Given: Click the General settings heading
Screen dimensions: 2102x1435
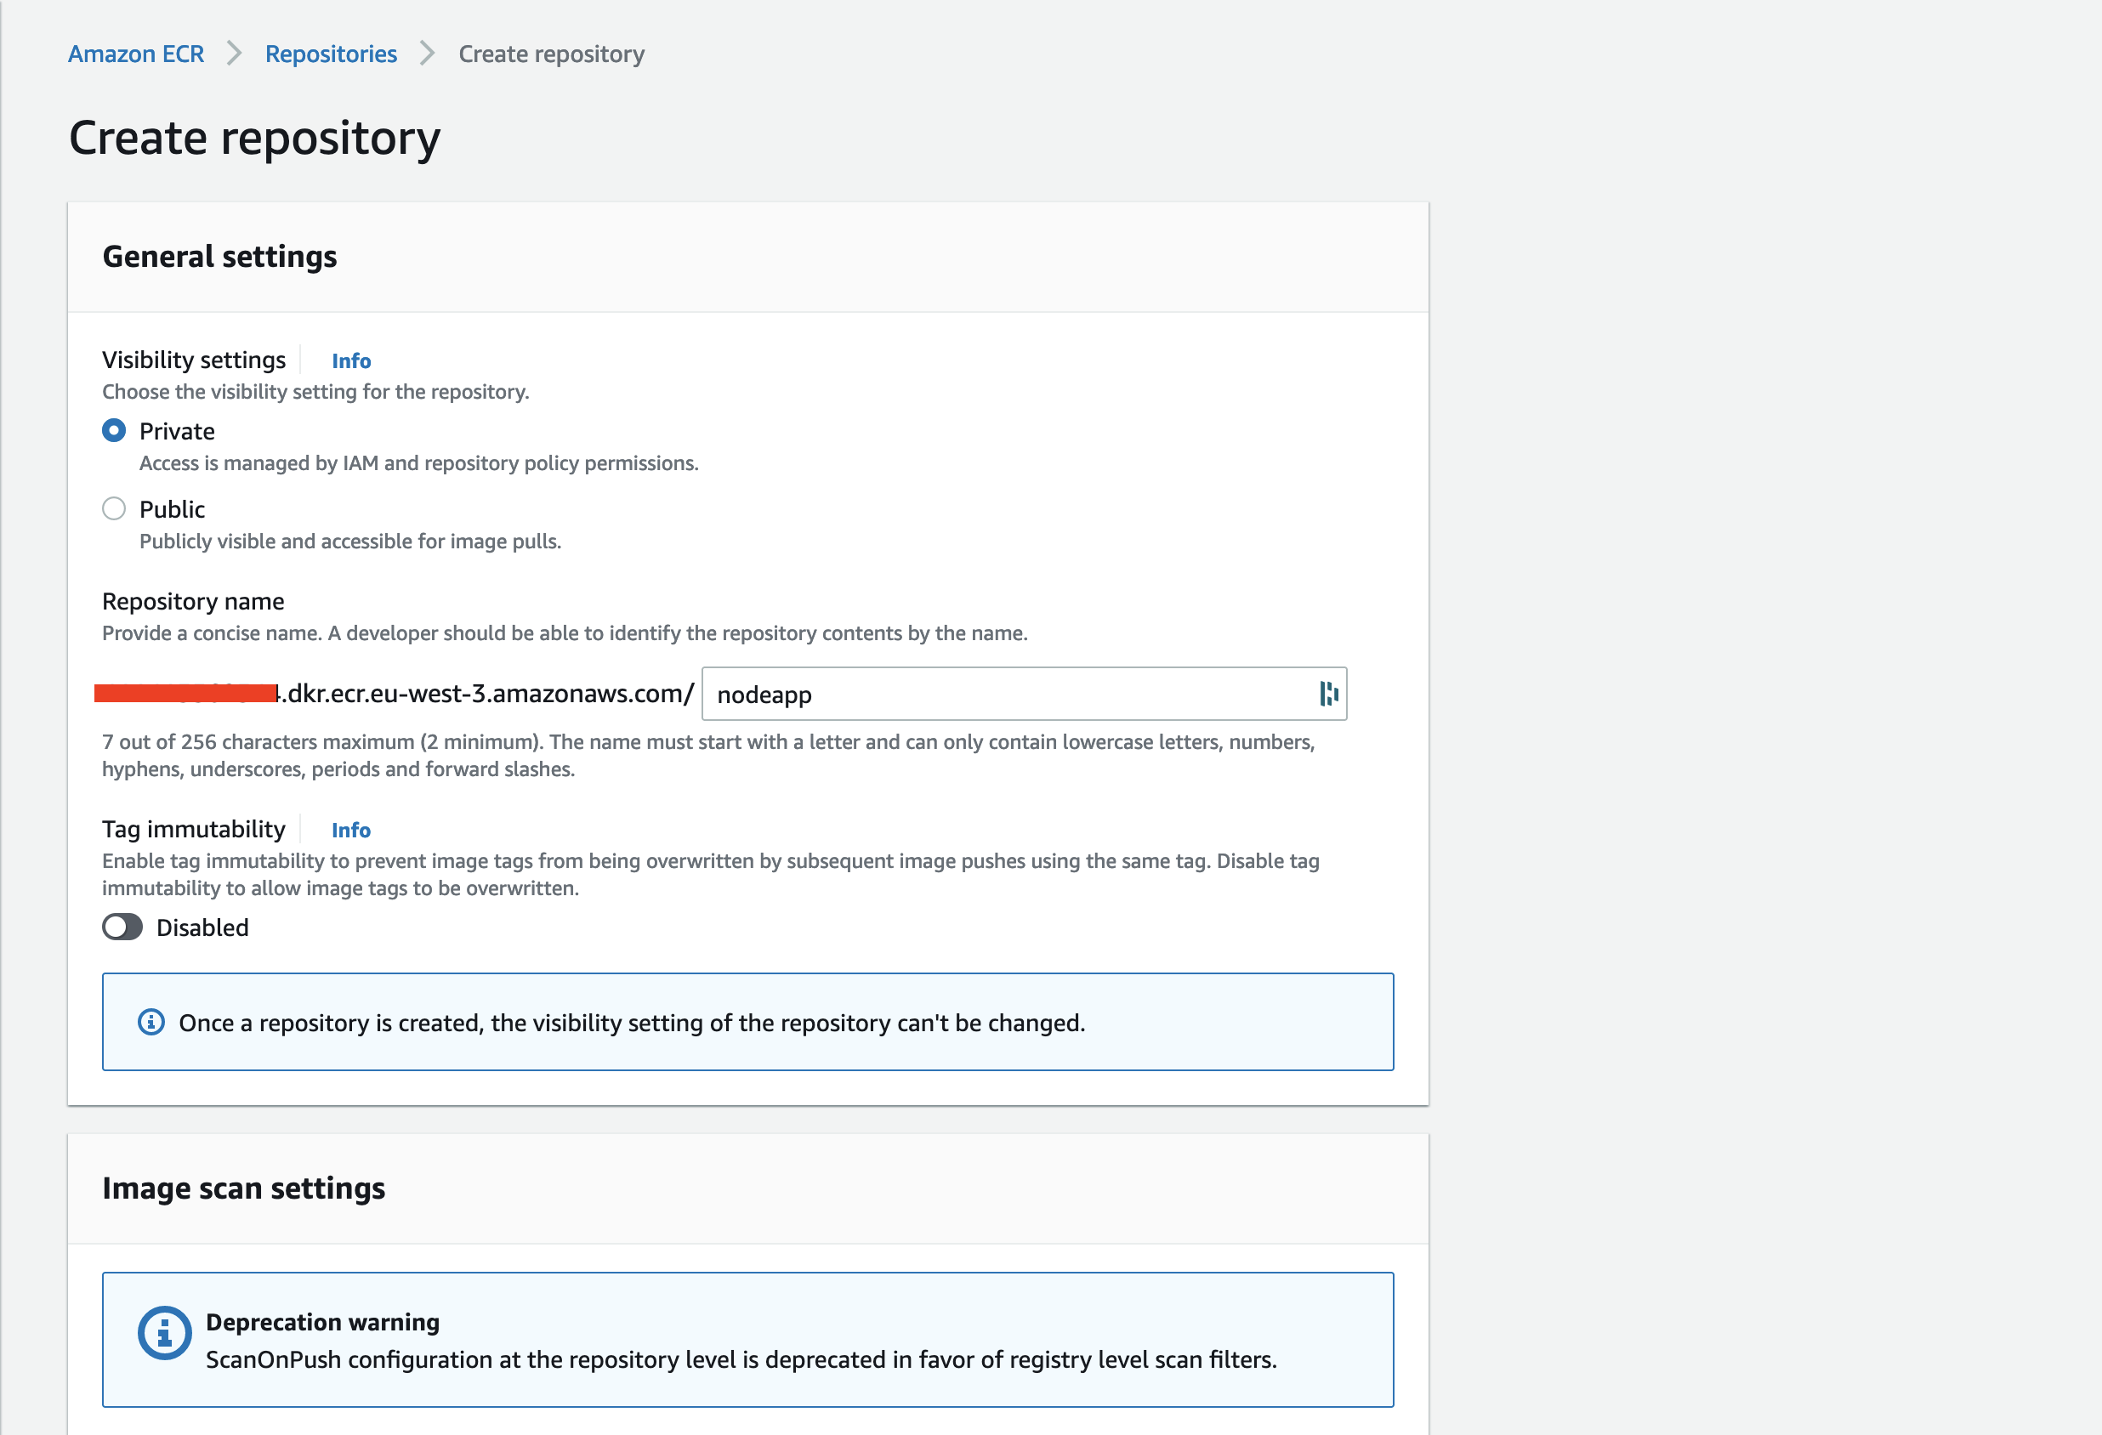Looking at the screenshot, I should [x=219, y=257].
